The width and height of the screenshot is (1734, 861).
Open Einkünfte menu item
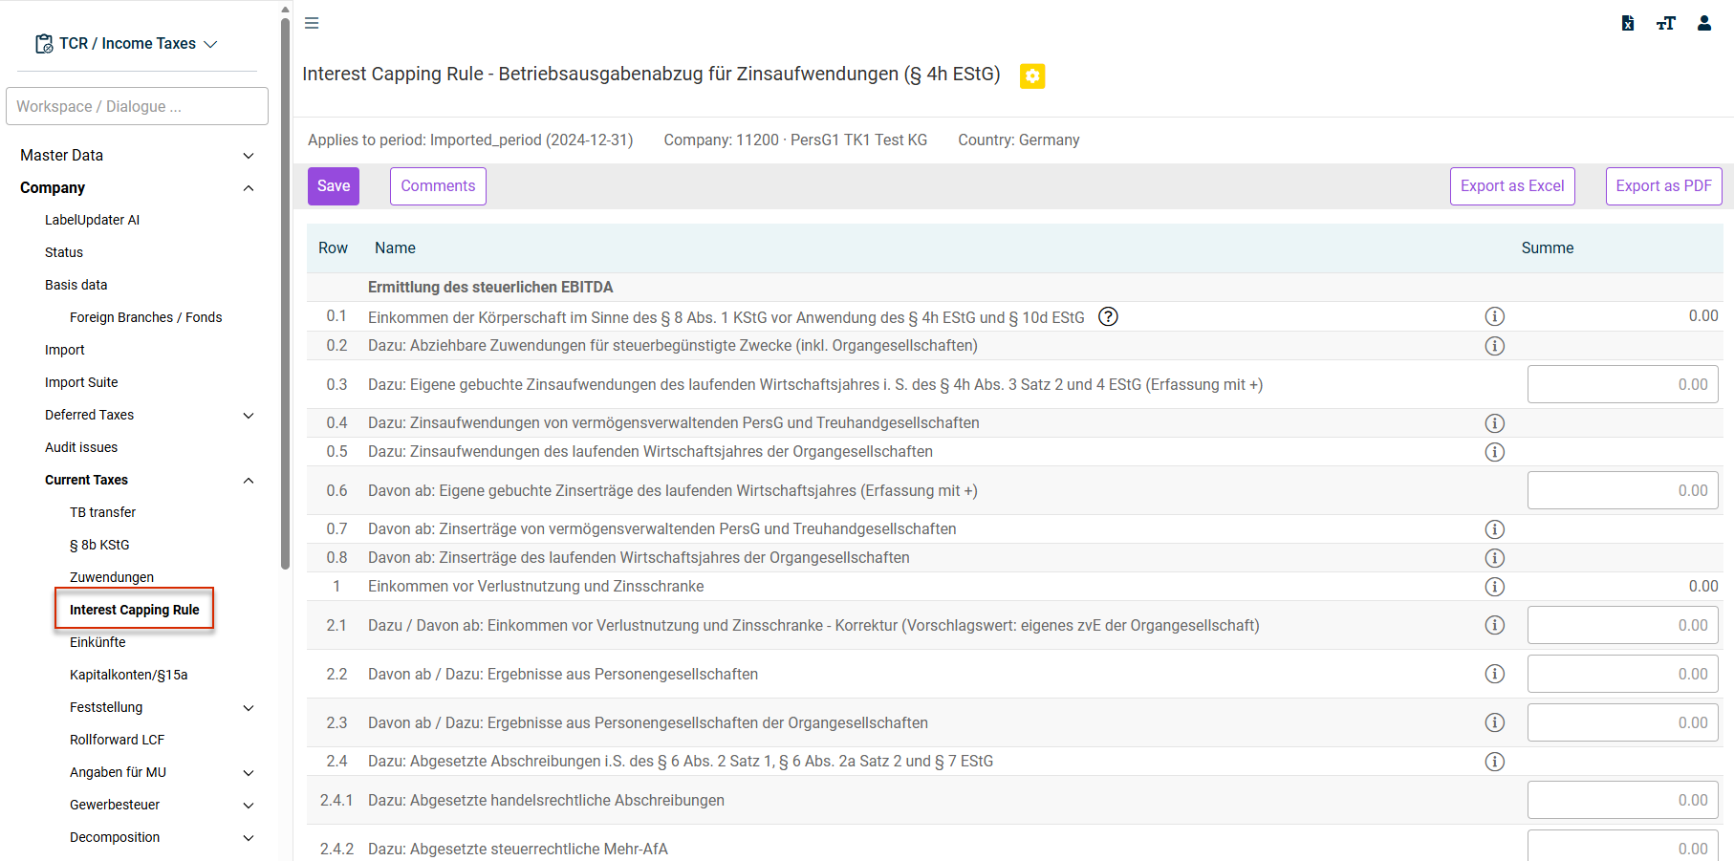tap(98, 642)
